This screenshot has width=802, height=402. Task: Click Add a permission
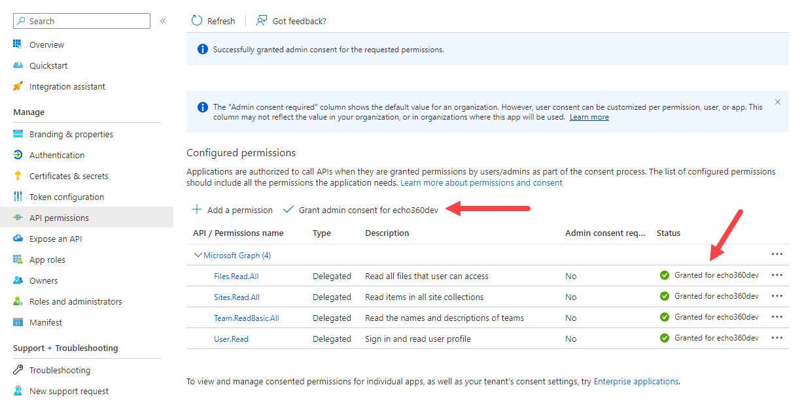click(232, 210)
